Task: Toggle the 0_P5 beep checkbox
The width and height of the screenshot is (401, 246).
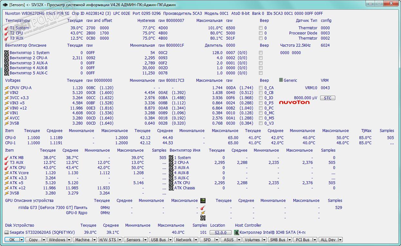Action: pyautogui.click(x=261, y=103)
